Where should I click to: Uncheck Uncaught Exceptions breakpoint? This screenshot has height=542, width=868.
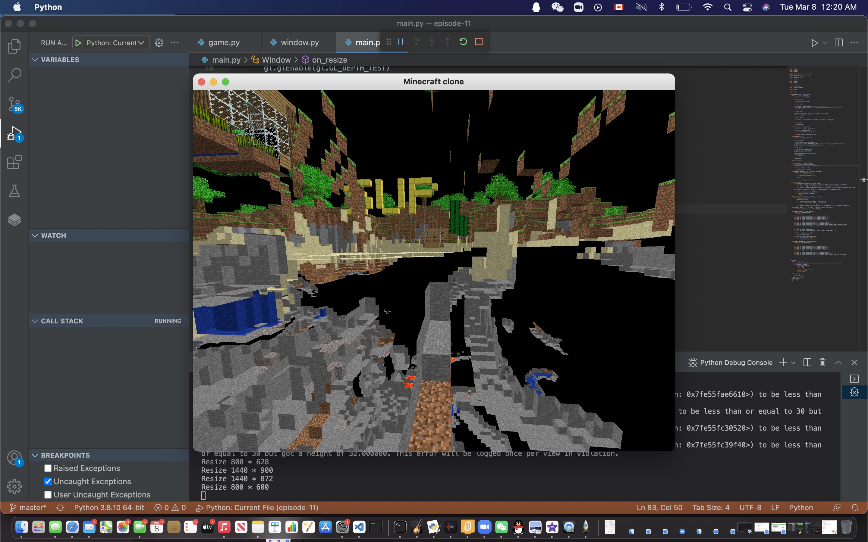pos(48,481)
